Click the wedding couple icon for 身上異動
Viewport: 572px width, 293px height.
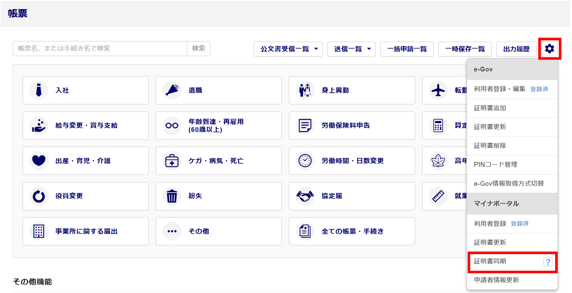pyautogui.click(x=305, y=90)
